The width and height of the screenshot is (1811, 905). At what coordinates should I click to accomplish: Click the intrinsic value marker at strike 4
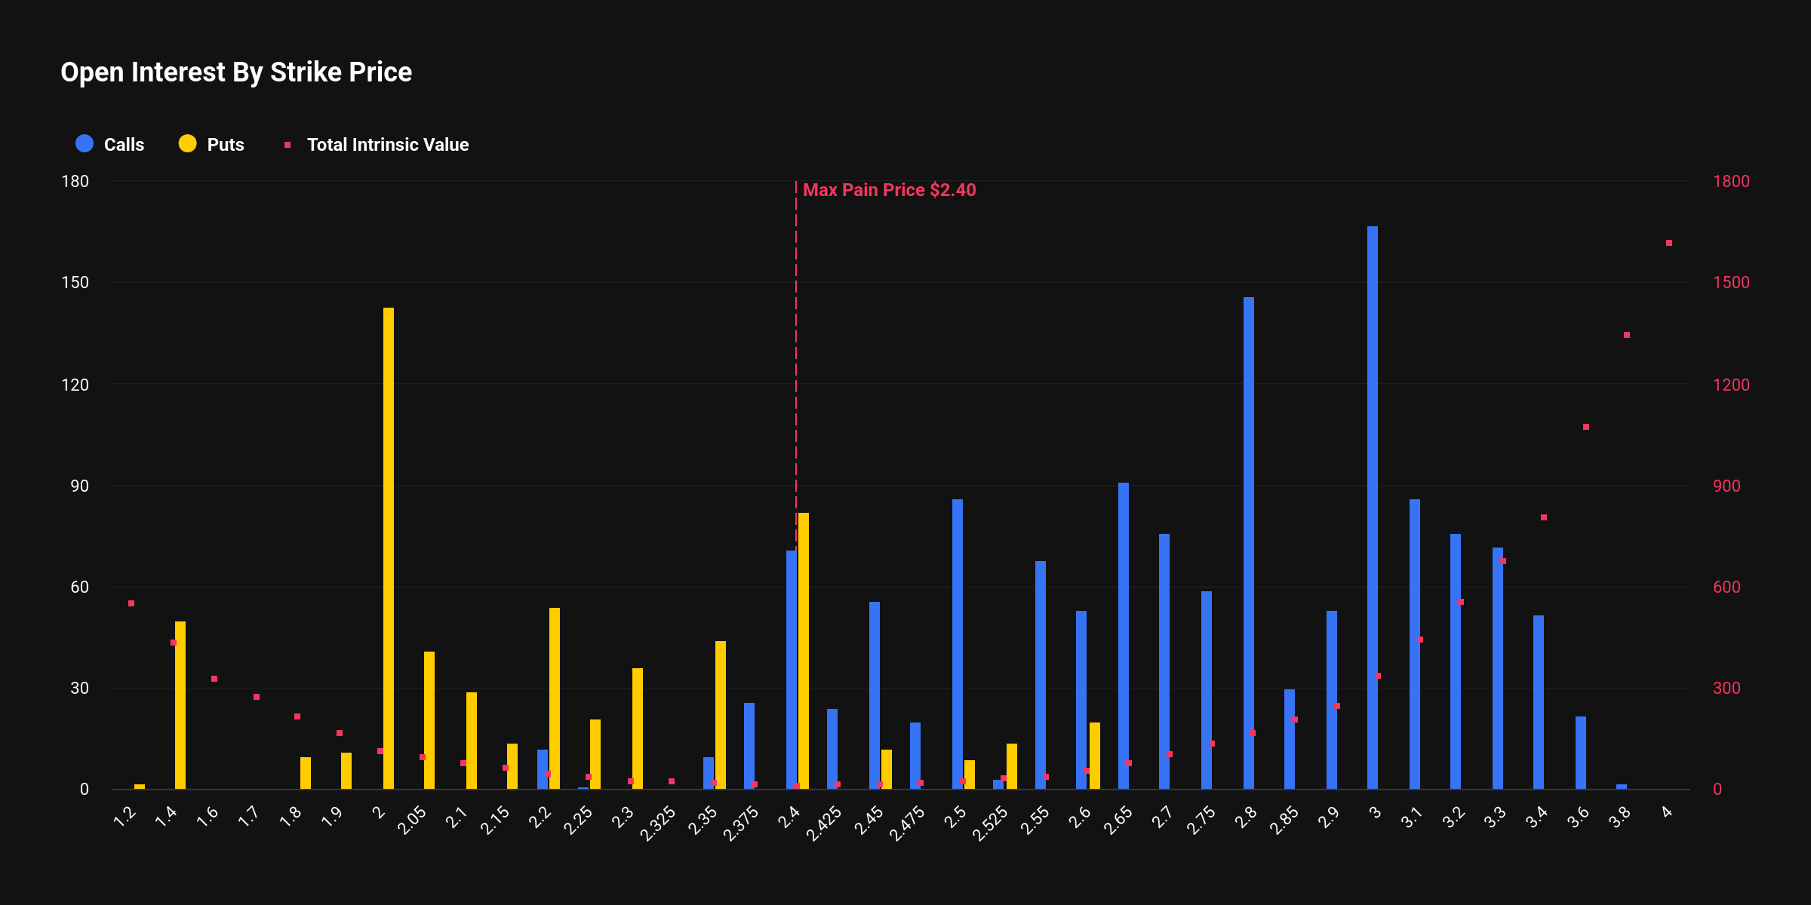(x=1668, y=243)
